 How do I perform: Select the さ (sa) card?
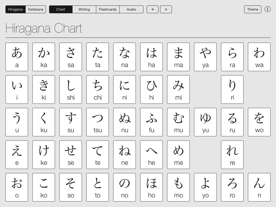(x=71, y=57)
